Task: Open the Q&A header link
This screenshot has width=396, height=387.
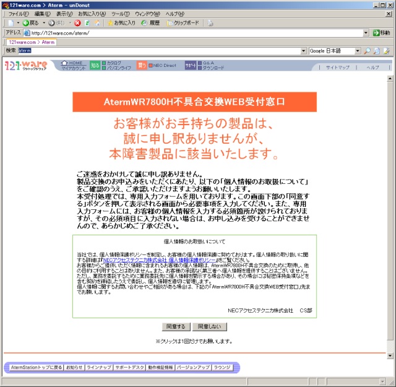Action: (x=206, y=63)
